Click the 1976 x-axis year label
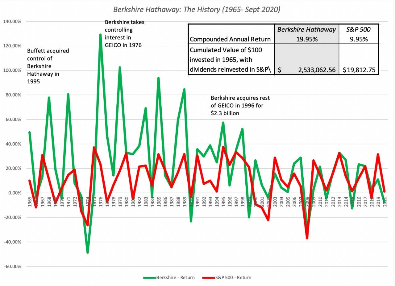This screenshot has width=395, height=286. coord(101,202)
